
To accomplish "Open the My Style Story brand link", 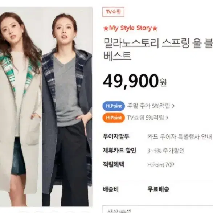I will point(130,28).
